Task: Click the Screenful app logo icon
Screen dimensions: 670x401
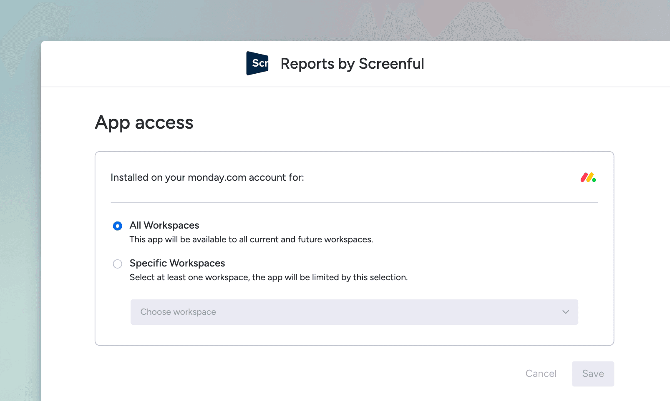Action: (257, 63)
